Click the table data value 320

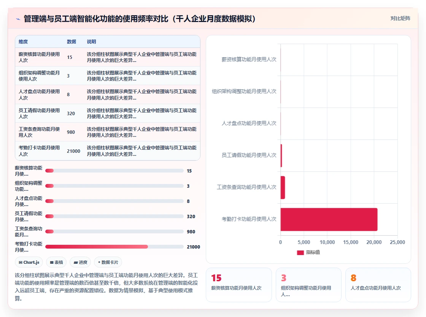[71, 113]
